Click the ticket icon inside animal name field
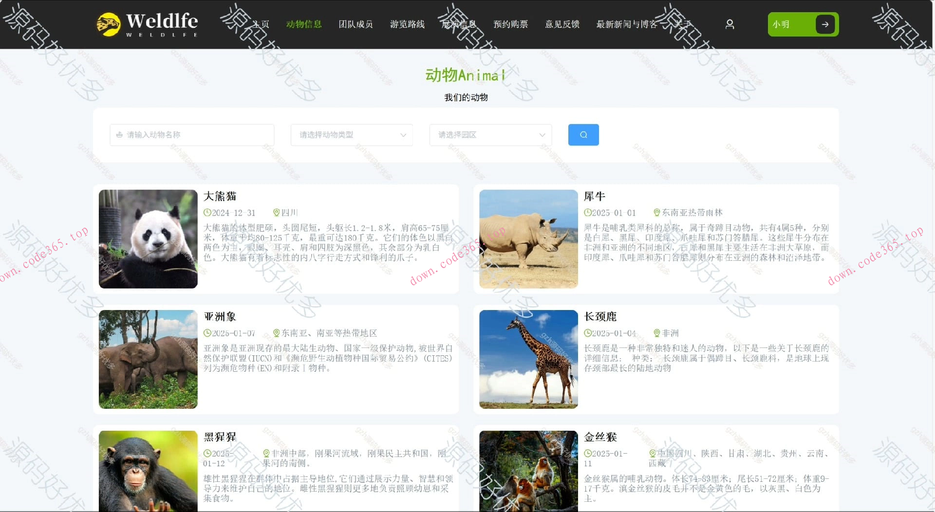This screenshot has height=512, width=935. (119, 135)
